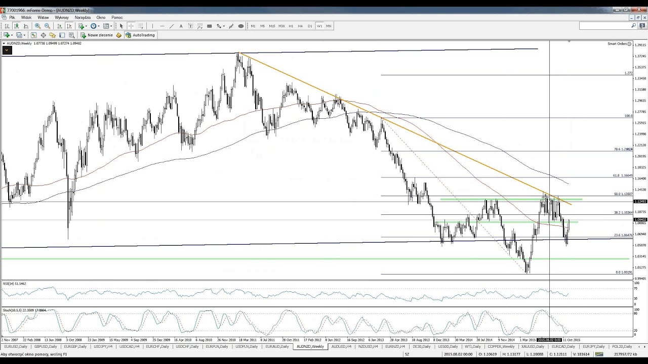Select the pitchfork channel tool
This screenshot has width=648, height=364.
(x=231, y=26)
